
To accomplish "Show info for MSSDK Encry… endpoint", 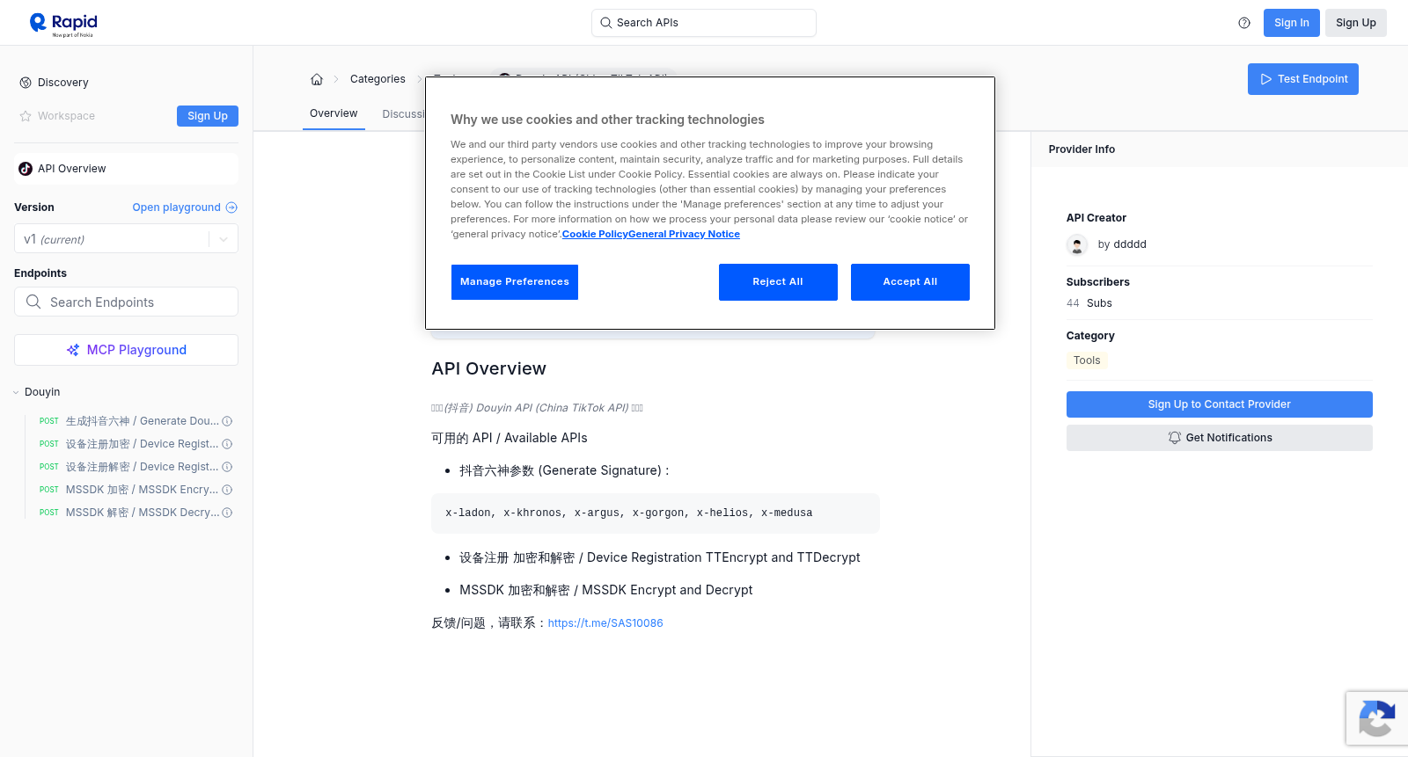I will coord(227,490).
